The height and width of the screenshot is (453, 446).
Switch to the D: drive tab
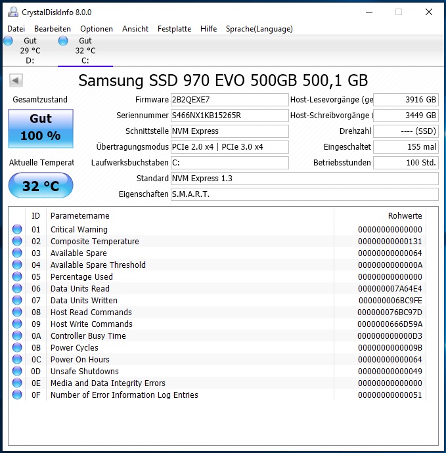pyautogui.click(x=30, y=51)
